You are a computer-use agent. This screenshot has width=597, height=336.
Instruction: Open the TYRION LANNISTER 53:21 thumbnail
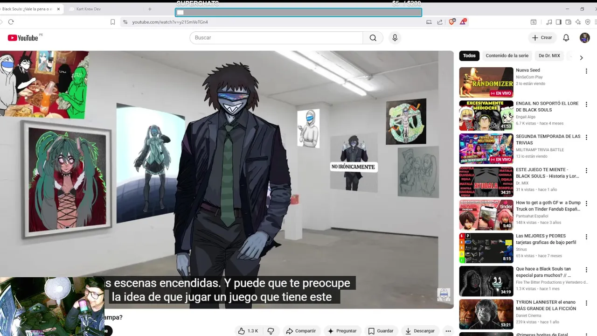pyautogui.click(x=486, y=314)
